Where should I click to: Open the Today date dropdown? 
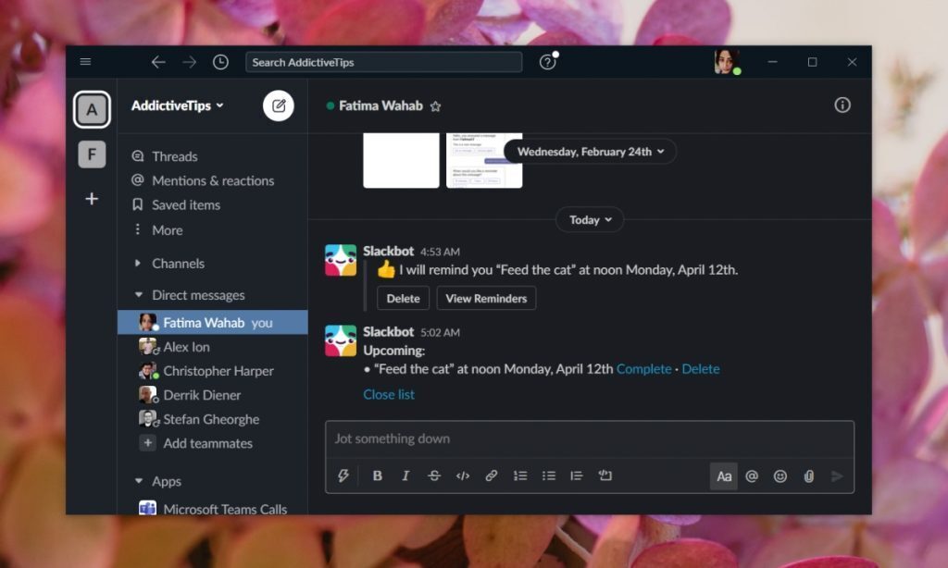[x=589, y=219]
